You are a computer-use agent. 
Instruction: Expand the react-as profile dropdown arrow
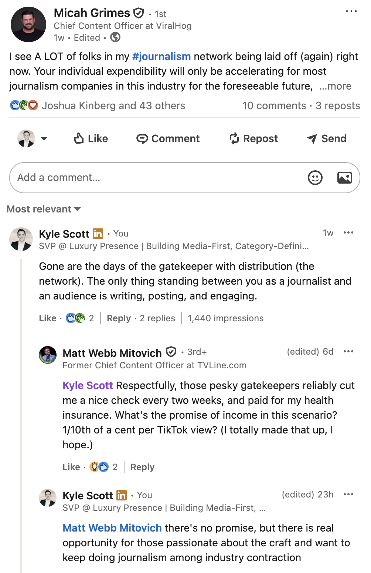(44, 139)
